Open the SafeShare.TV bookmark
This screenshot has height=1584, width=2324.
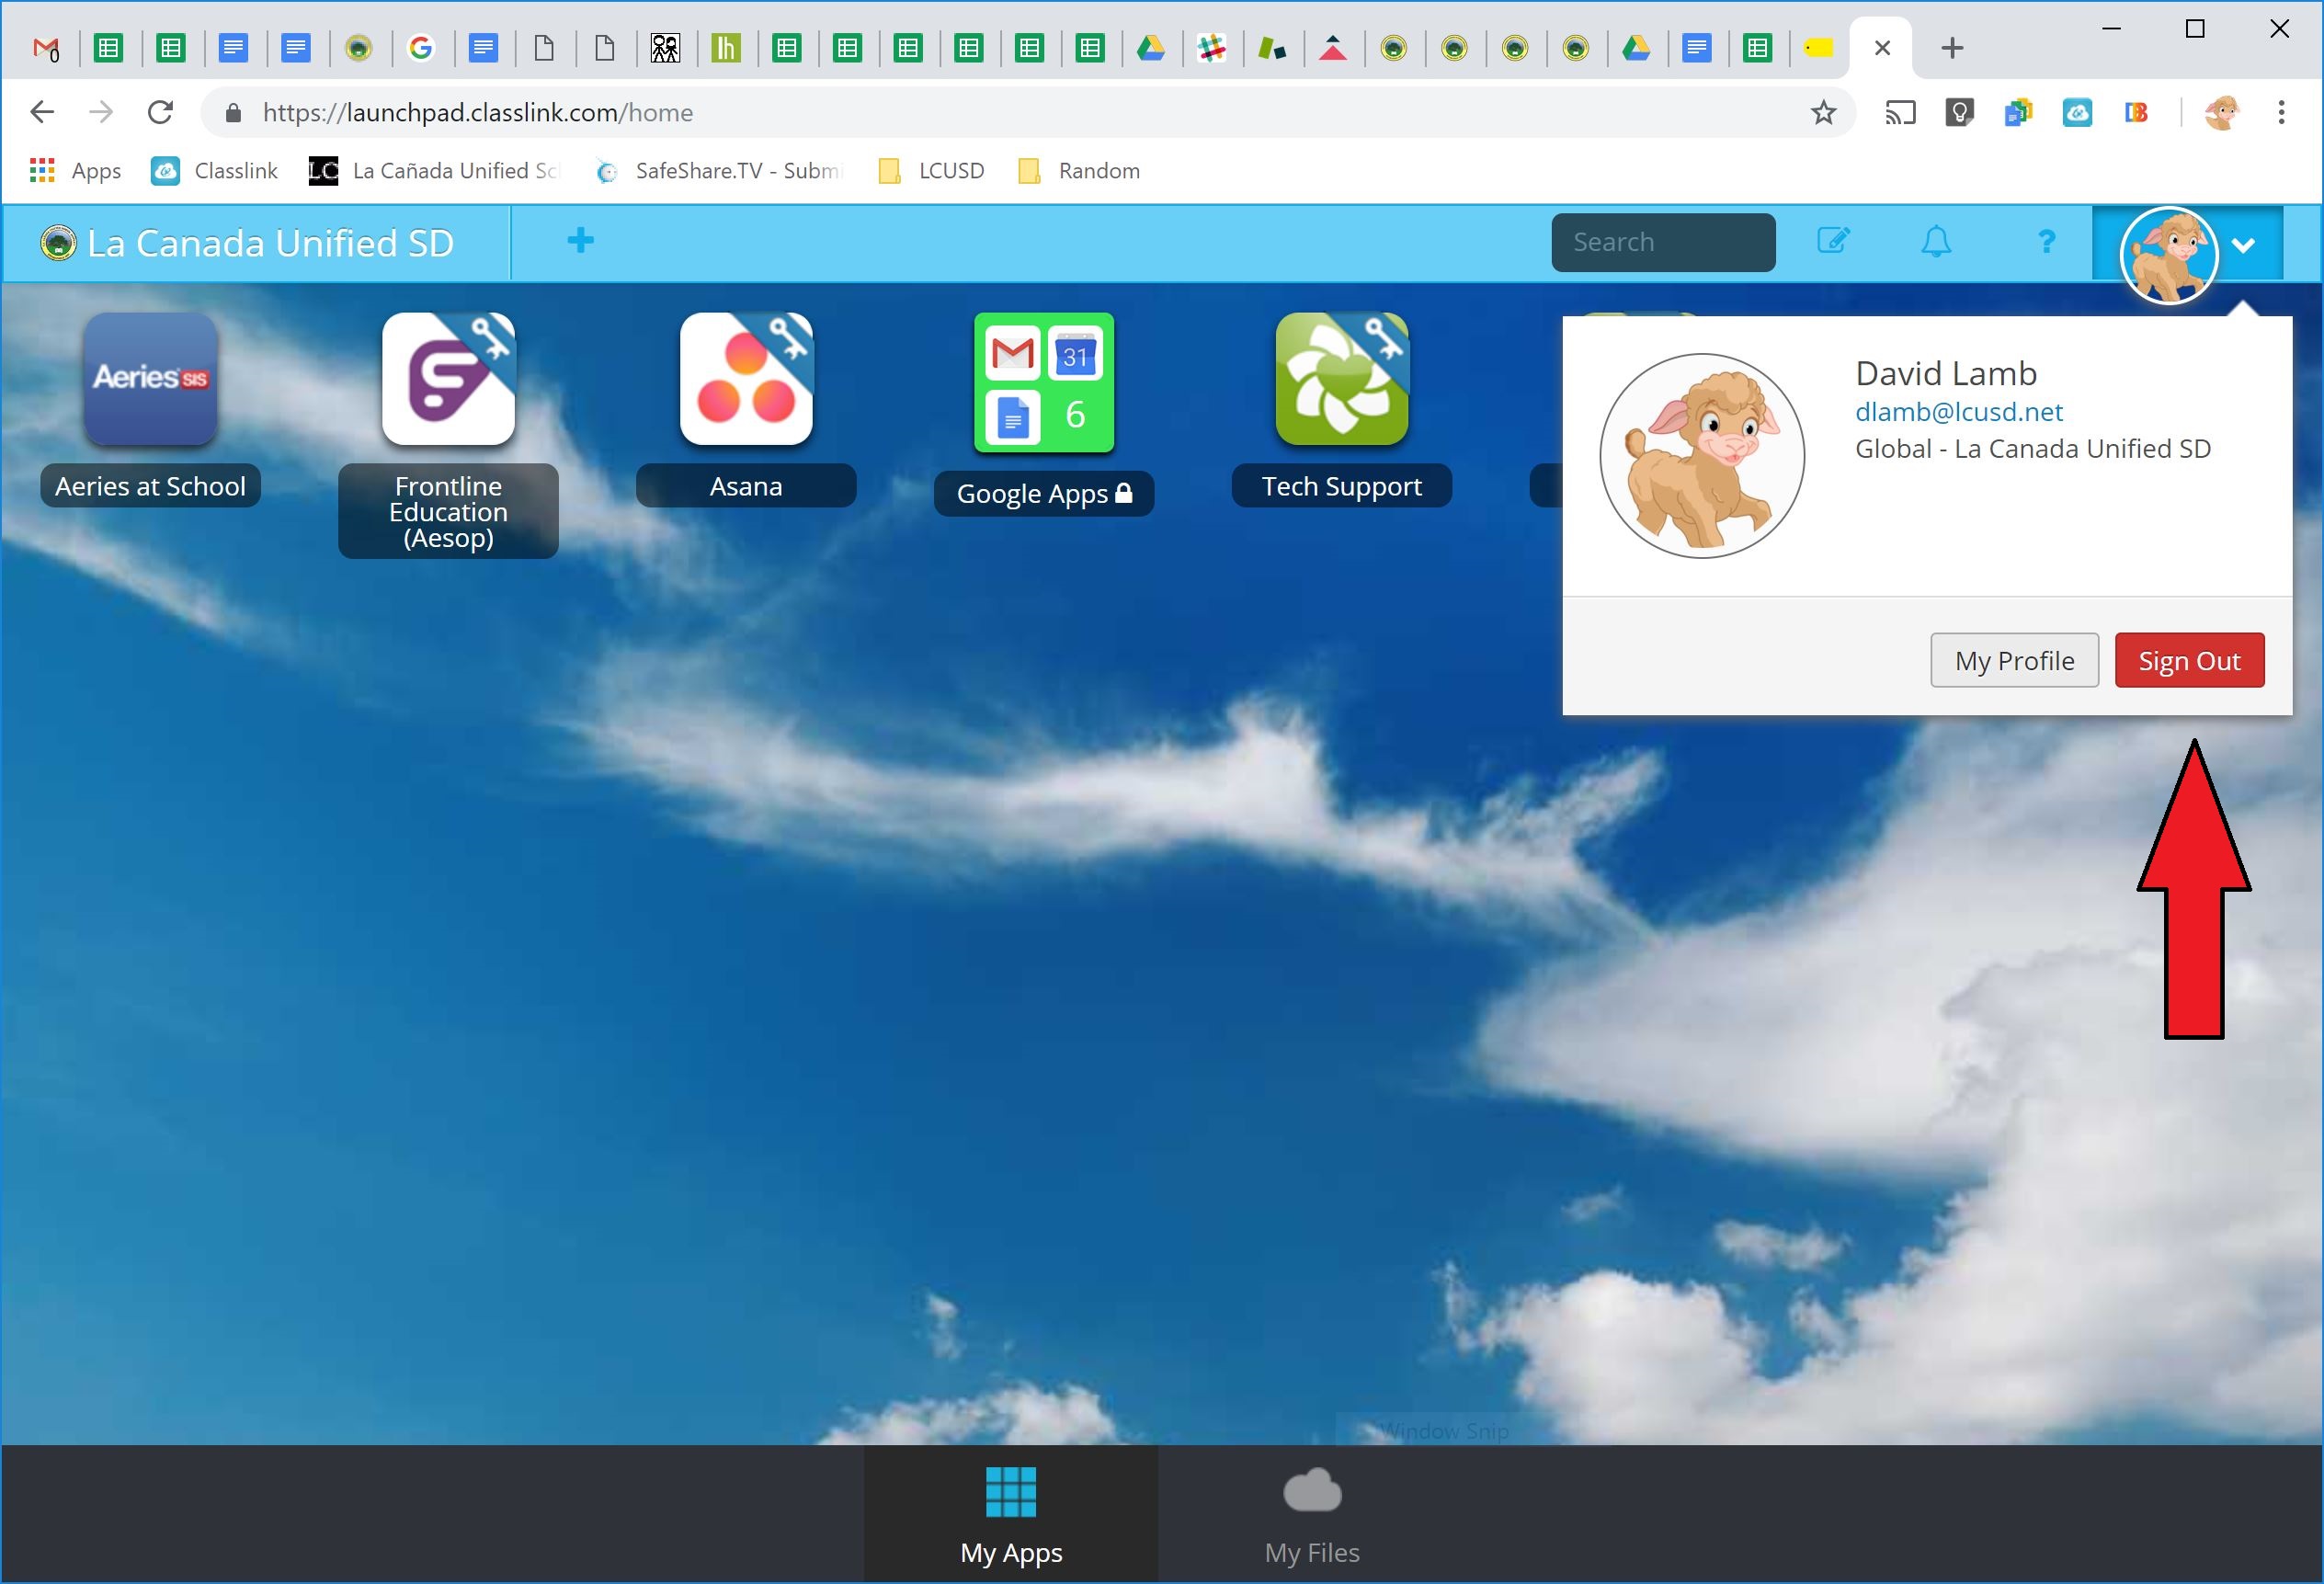point(719,171)
